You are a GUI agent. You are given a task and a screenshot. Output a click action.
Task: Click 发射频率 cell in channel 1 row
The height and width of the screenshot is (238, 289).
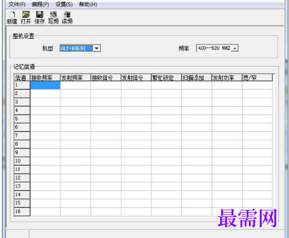point(76,85)
